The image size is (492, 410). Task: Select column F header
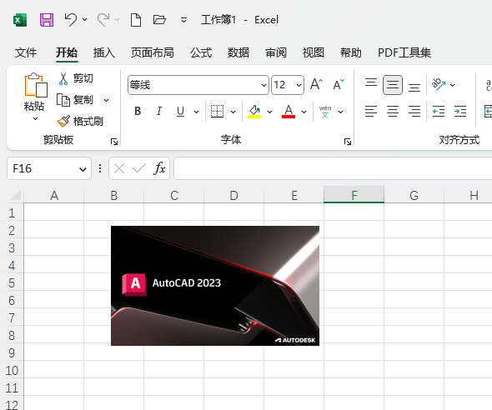[354, 195]
